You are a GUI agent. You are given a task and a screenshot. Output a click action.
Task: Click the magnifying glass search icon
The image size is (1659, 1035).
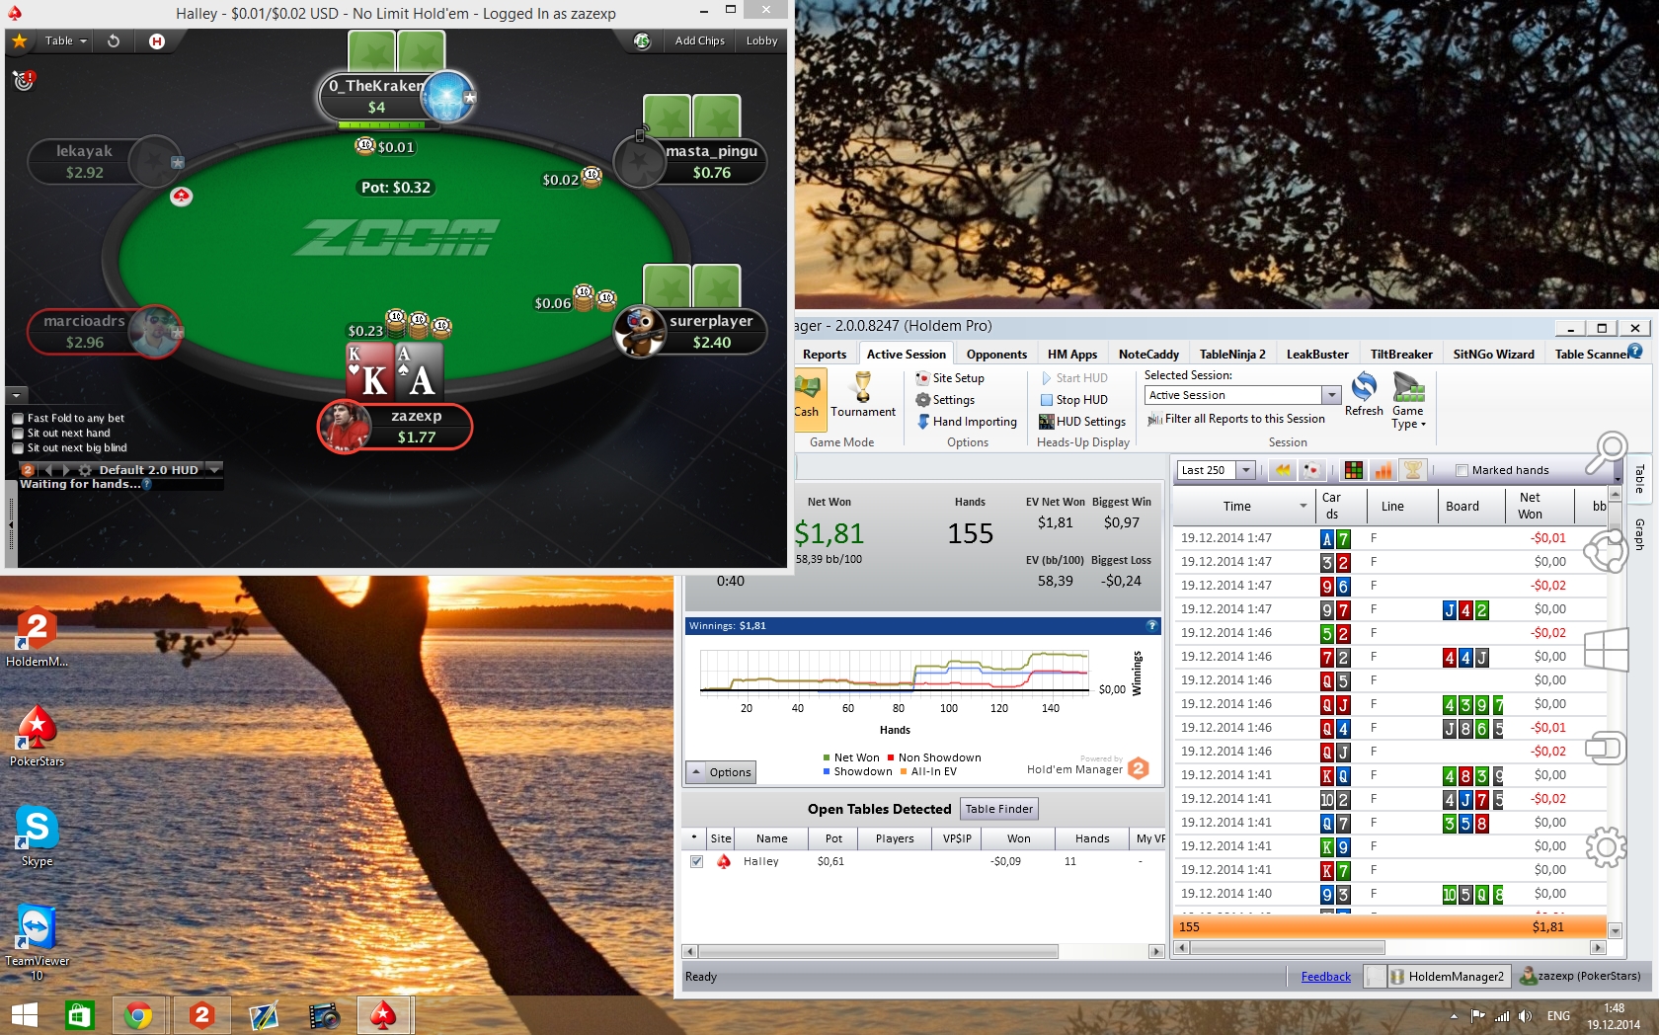point(1606,453)
